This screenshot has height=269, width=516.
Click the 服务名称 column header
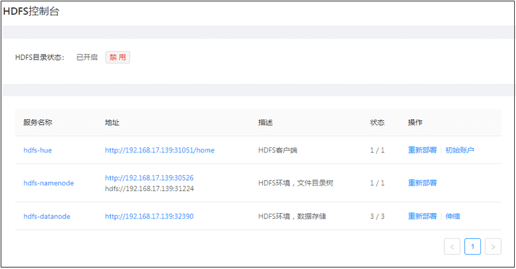37,122
